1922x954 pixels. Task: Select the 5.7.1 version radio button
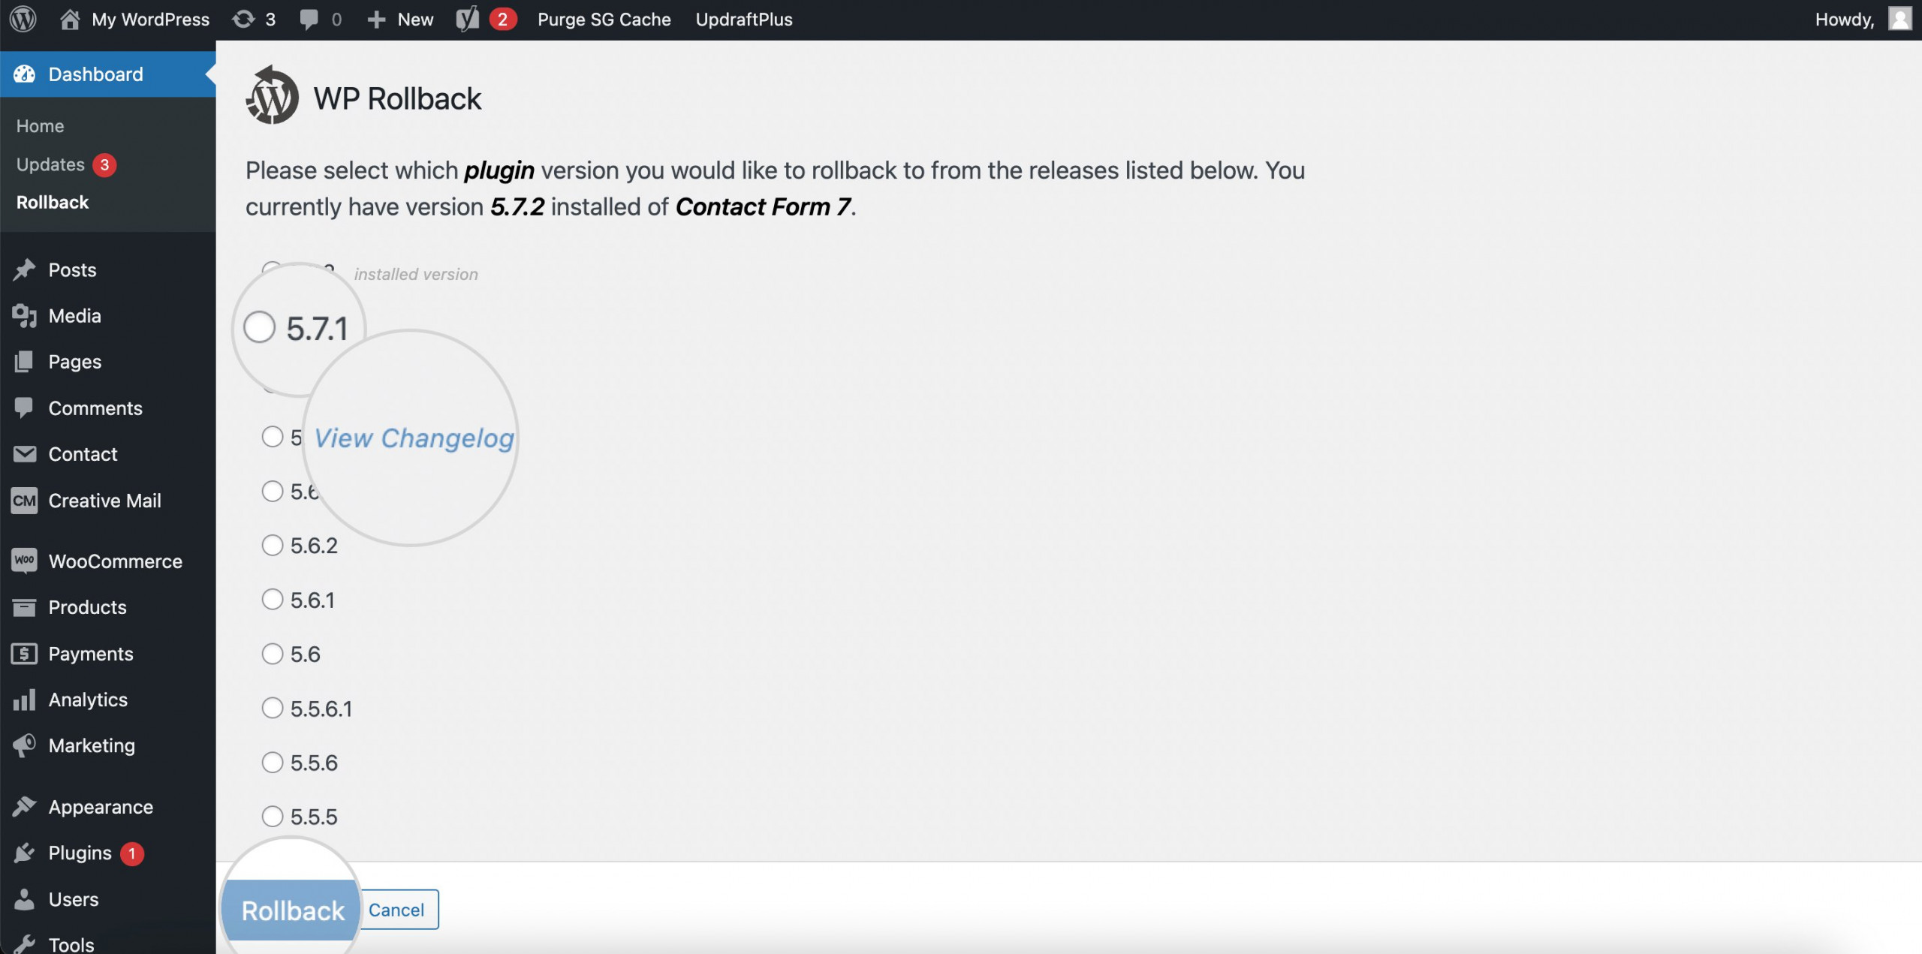click(260, 327)
